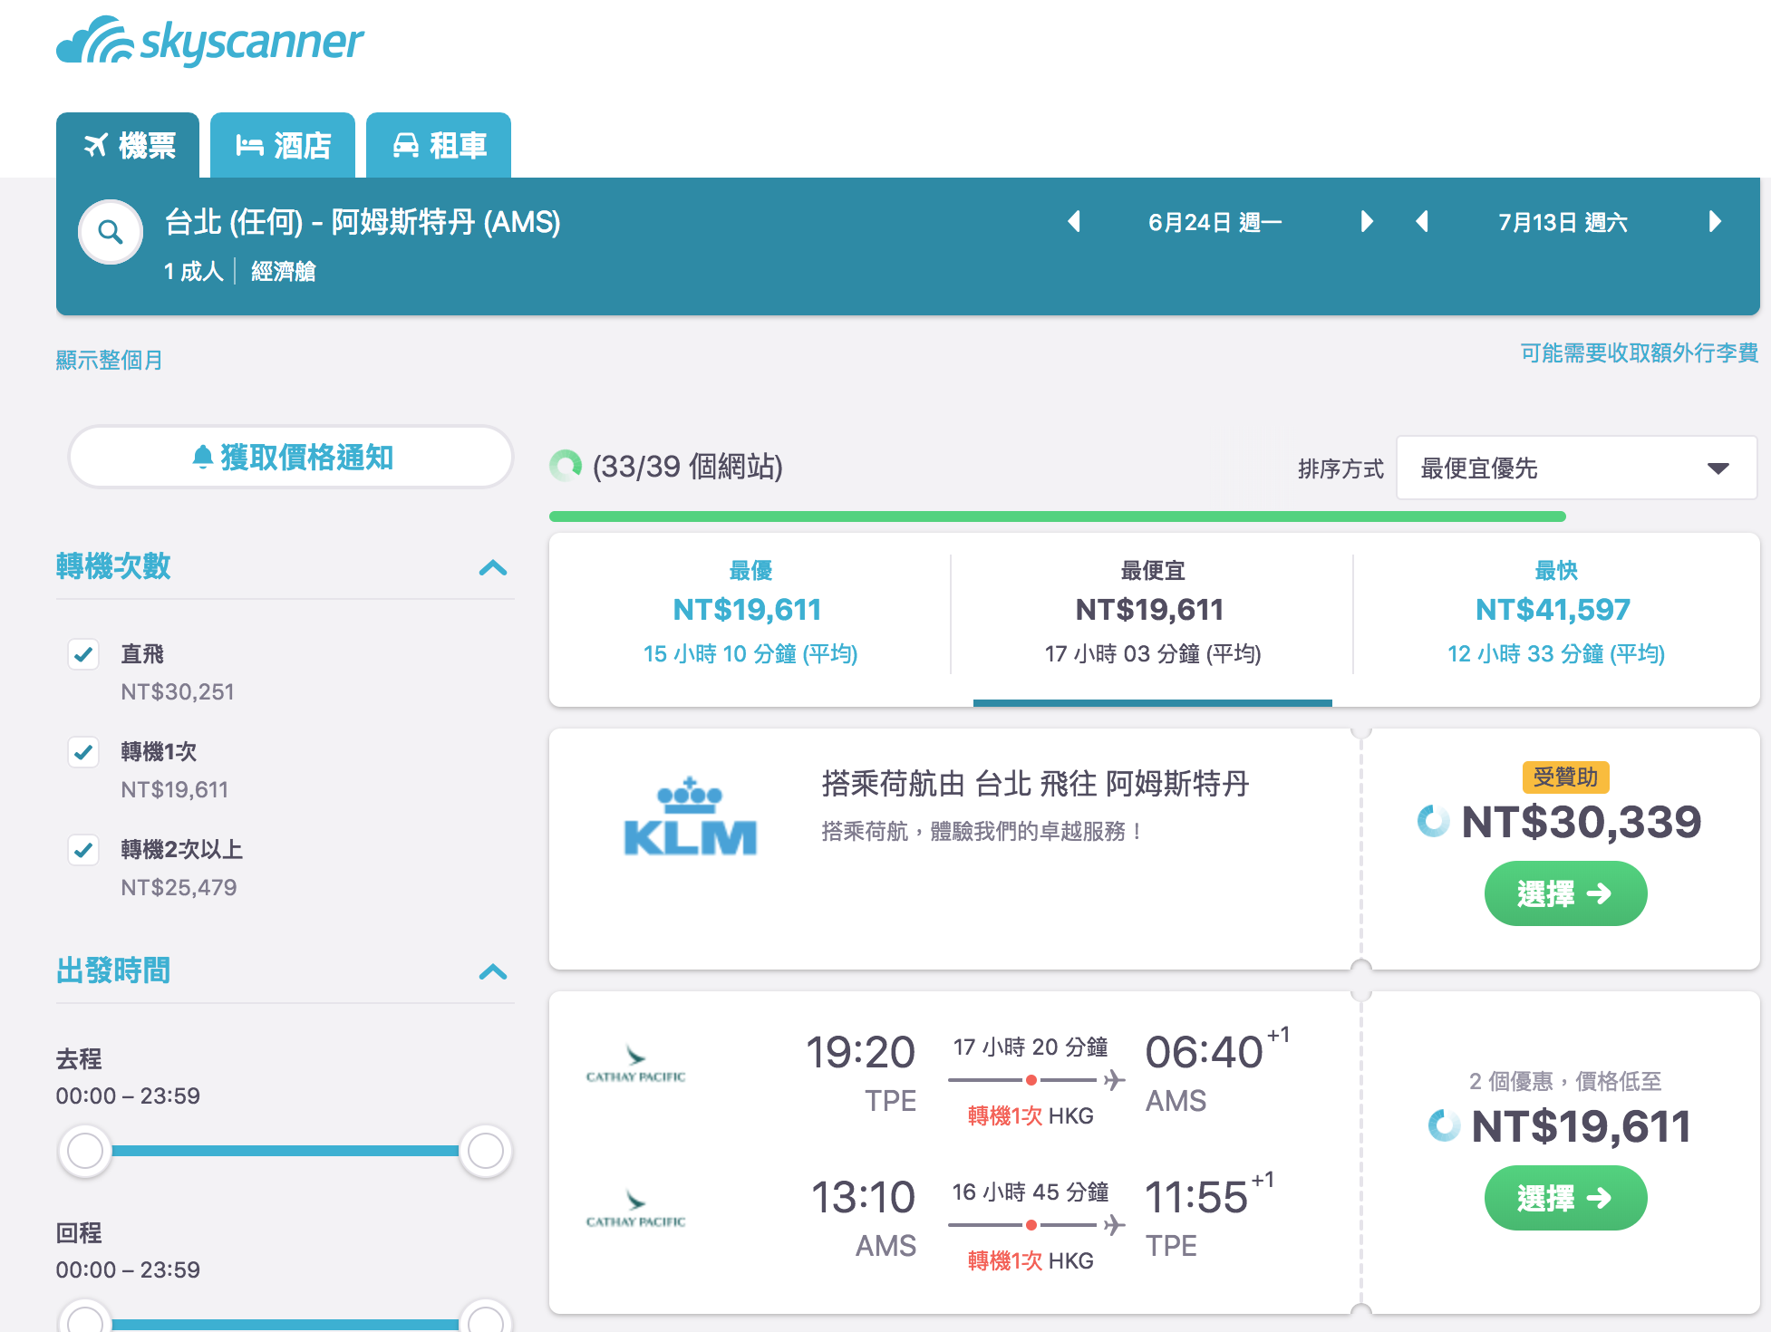Open the 最便宜優先 sort dropdown
Viewport: 1771px width, 1332px height.
1576,468
